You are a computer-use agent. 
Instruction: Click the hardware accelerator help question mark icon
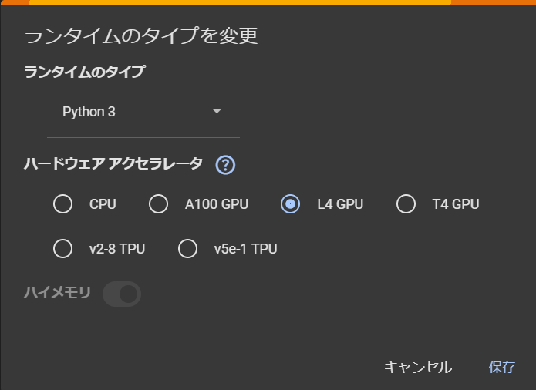(225, 165)
